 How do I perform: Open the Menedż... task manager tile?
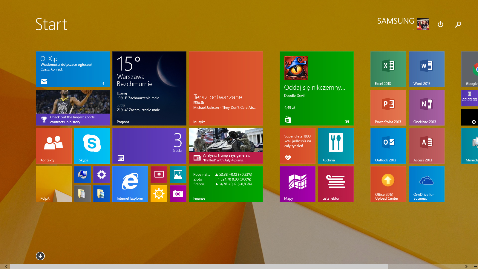(x=470, y=146)
